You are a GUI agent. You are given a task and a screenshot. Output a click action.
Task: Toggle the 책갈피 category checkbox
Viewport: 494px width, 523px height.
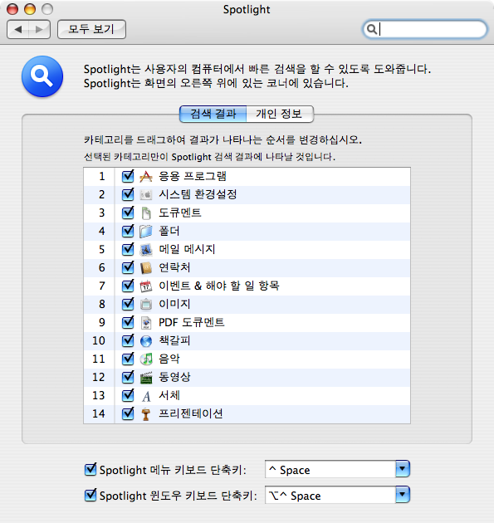[128, 340]
